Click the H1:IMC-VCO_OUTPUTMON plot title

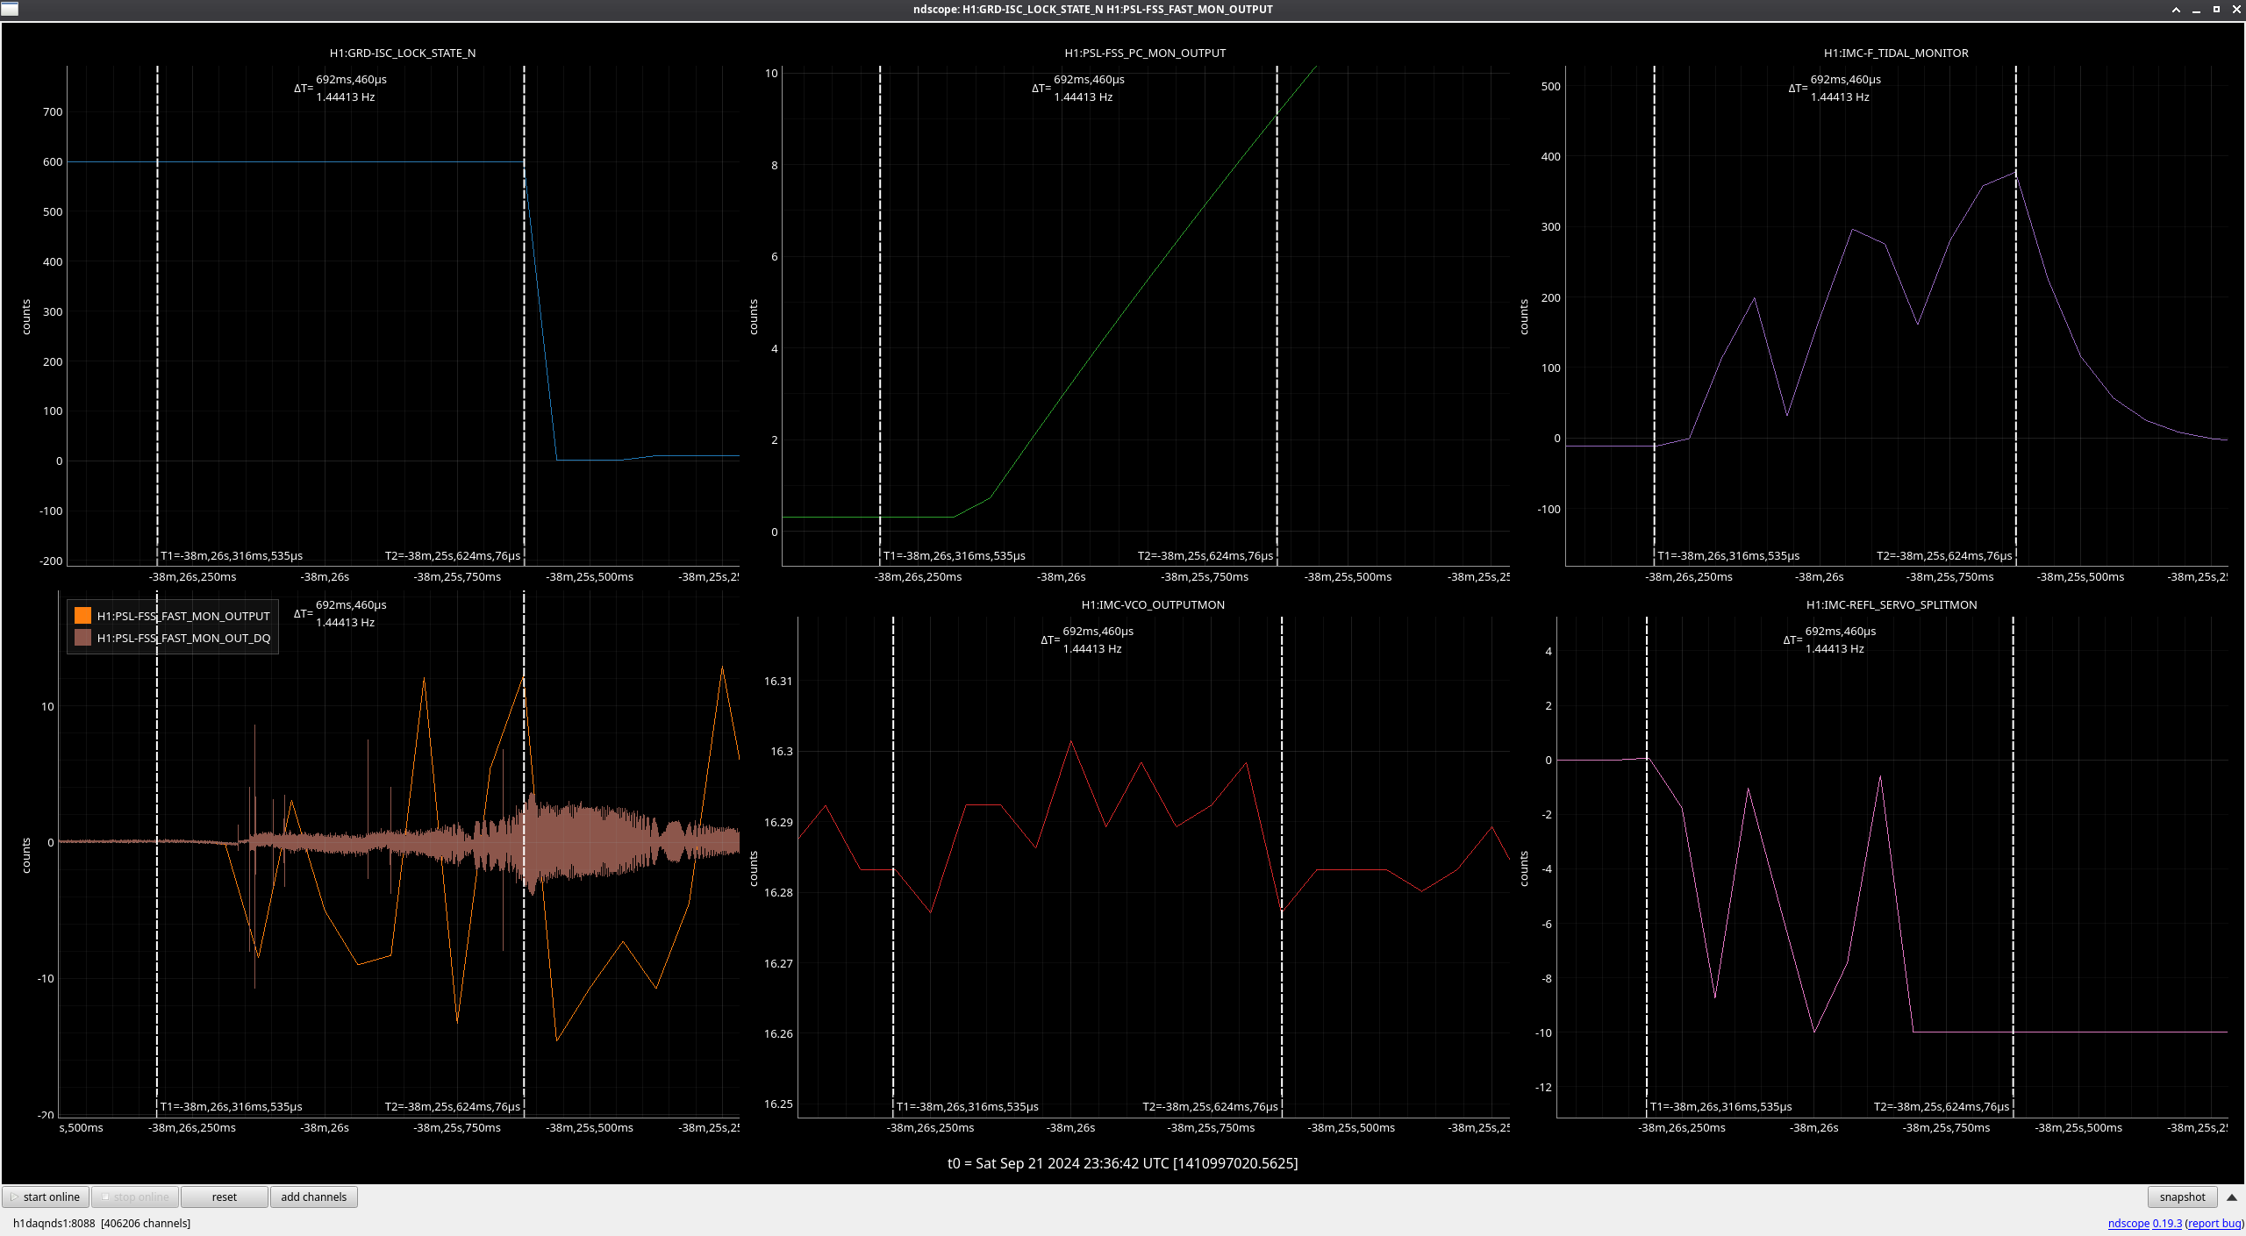1153,605
